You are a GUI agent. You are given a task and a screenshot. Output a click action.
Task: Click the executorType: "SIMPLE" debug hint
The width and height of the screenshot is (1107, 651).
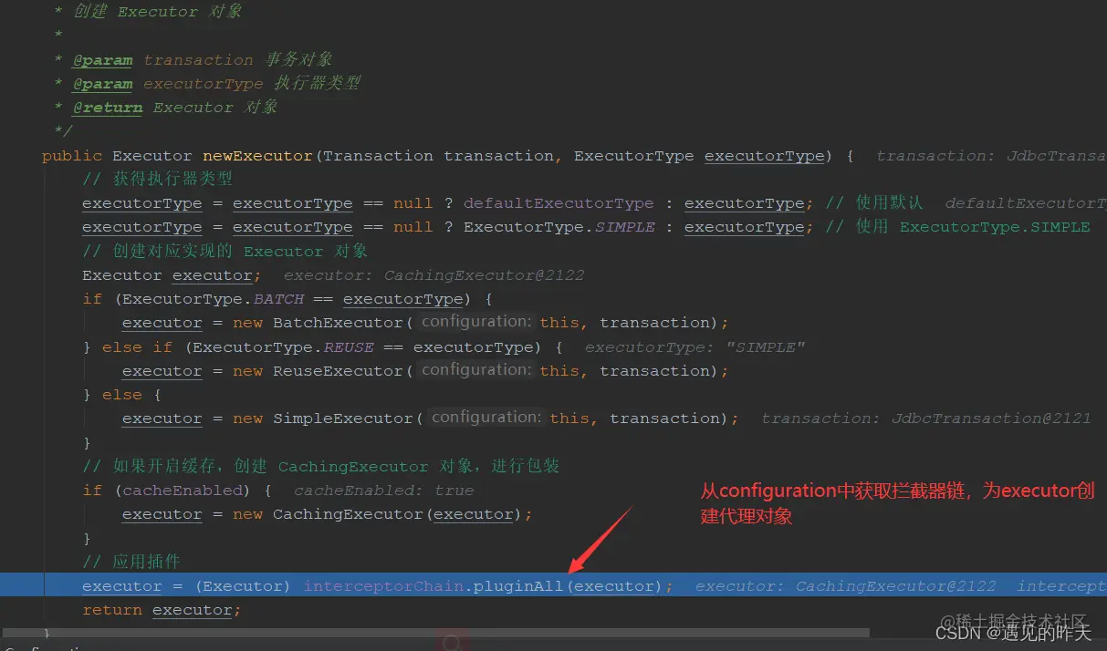[695, 347]
